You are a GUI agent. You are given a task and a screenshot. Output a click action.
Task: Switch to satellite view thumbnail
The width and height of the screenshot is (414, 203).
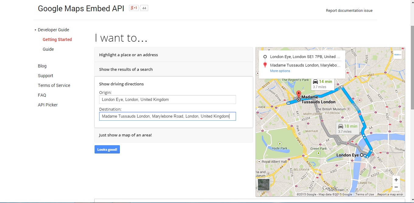coord(264,185)
